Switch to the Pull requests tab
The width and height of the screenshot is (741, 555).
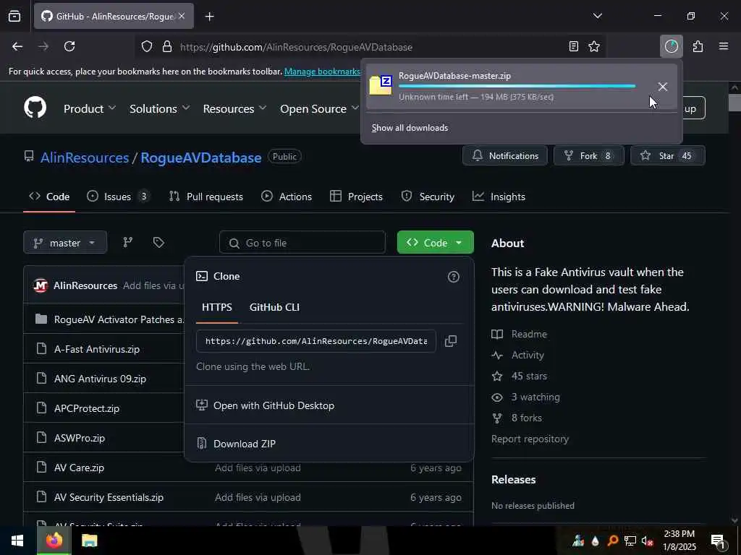206,197
